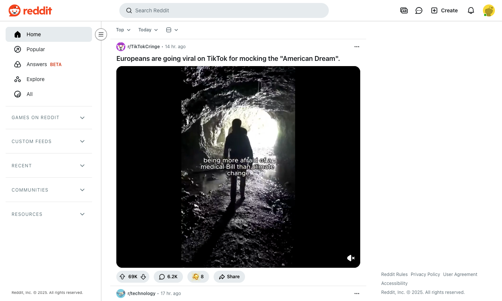Go to Popular in the sidebar

tap(36, 49)
